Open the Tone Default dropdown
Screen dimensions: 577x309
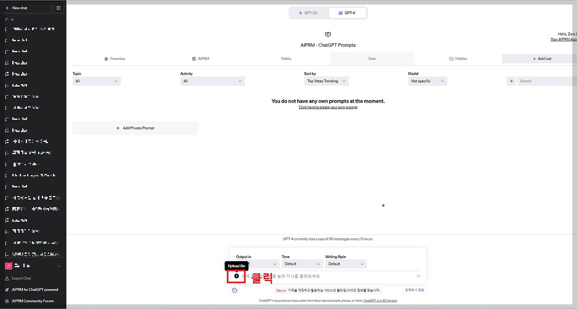302,264
